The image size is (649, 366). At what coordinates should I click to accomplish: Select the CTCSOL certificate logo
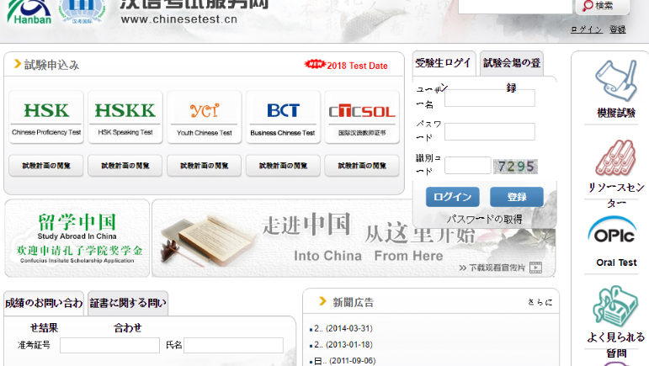click(x=362, y=118)
